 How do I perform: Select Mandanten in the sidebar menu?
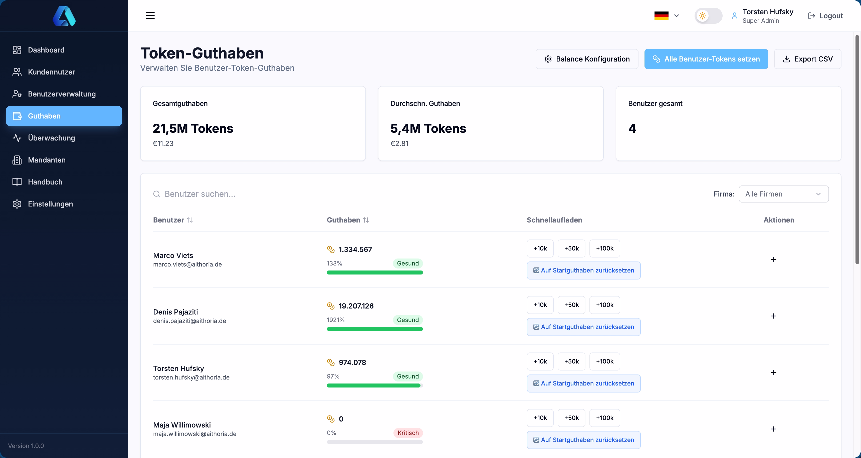(x=47, y=160)
